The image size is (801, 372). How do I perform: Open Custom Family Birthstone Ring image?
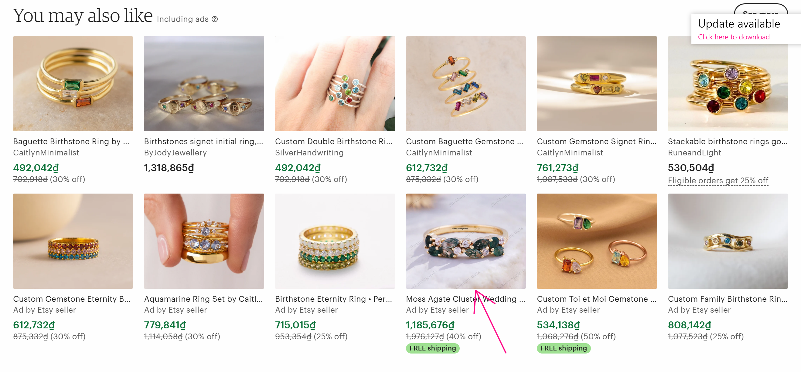pos(728,241)
